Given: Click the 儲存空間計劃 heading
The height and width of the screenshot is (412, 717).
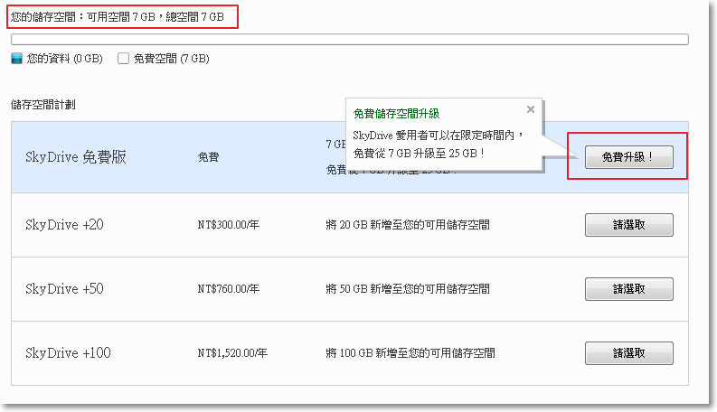Looking at the screenshot, I should tap(43, 105).
